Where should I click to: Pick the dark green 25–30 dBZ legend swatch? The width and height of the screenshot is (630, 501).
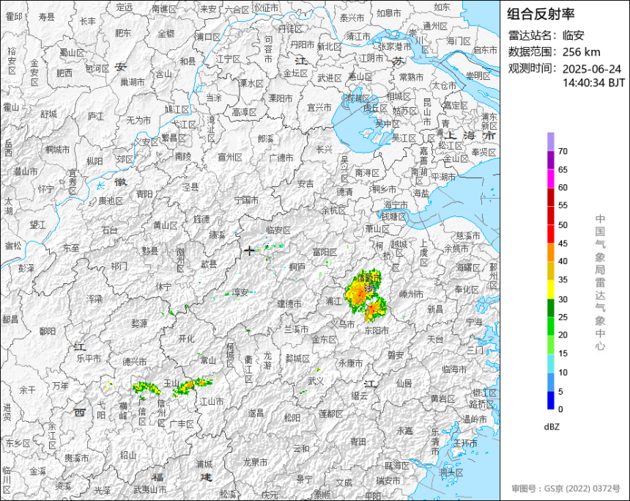coord(550,308)
